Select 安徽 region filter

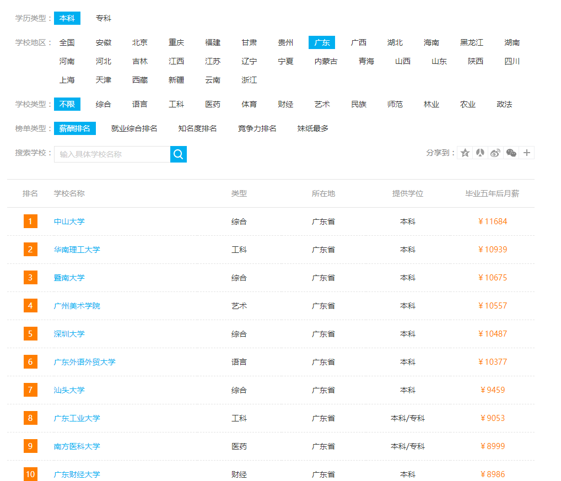point(104,42)
